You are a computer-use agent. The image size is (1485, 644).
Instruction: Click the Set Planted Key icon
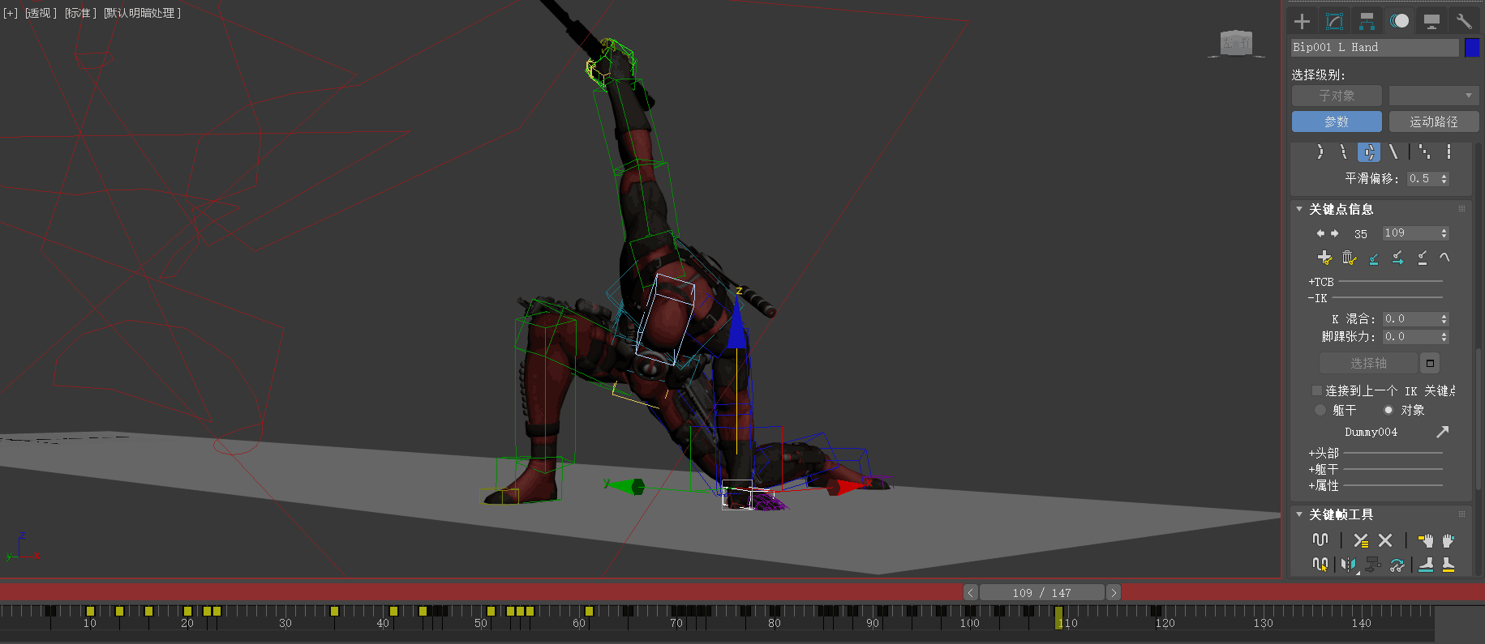[1374, 258]
